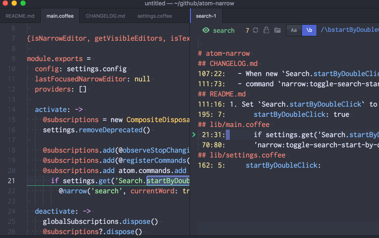
Task: Select result row 21:31
Action: [288, 134]
